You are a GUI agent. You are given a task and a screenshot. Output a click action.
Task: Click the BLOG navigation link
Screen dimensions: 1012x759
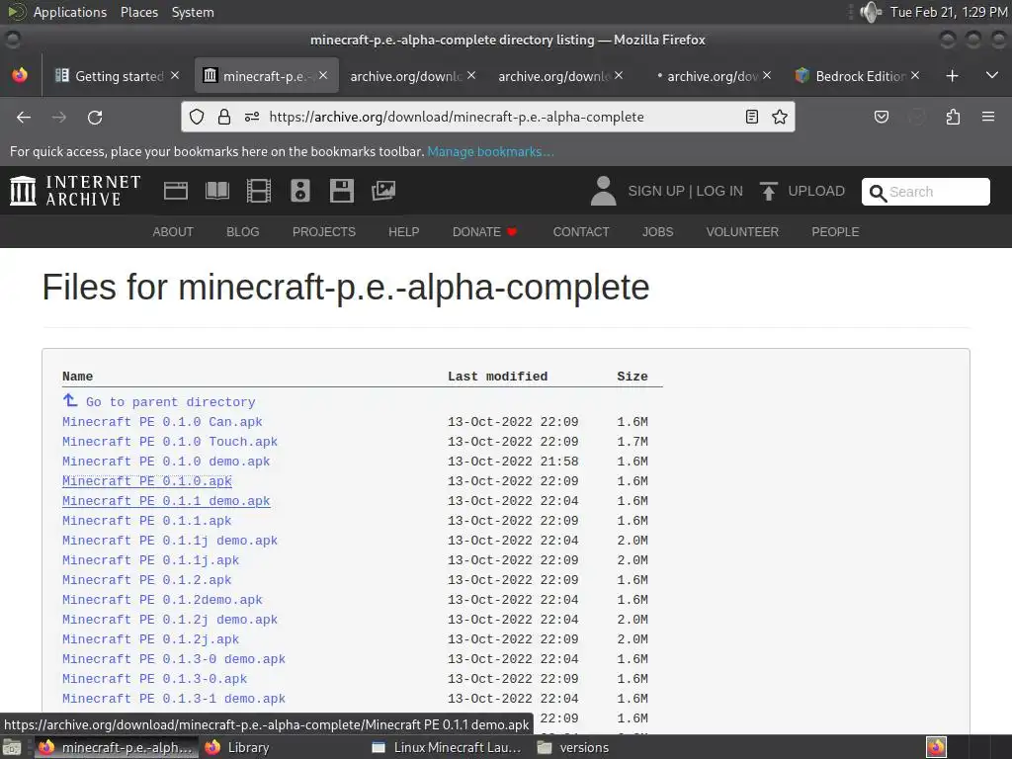tap(243, 231)
